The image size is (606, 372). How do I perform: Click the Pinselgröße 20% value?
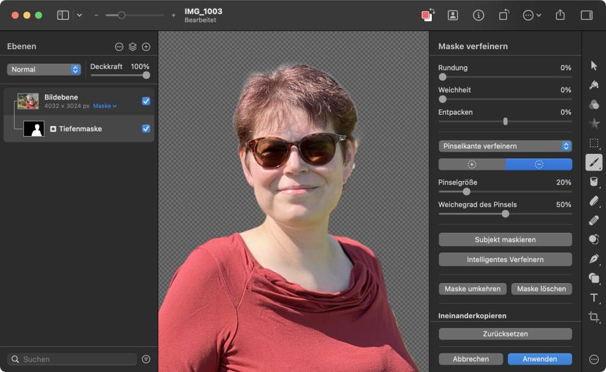pyautogui.click(x=564, y=182)
